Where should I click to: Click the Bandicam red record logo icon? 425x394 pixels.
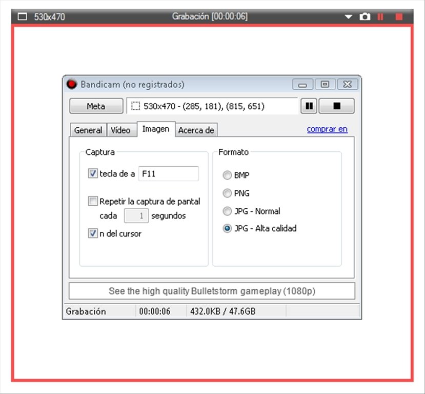click(x=72, y=84)
